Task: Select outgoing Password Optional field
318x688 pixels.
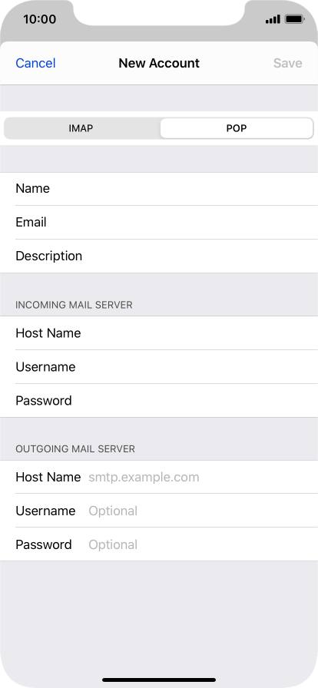Action: click(x=159, y=544)
